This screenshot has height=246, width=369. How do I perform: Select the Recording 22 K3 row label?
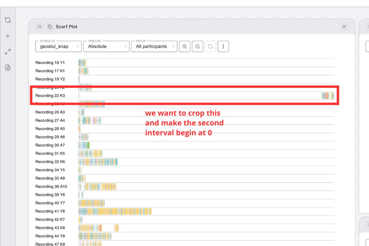50,96
